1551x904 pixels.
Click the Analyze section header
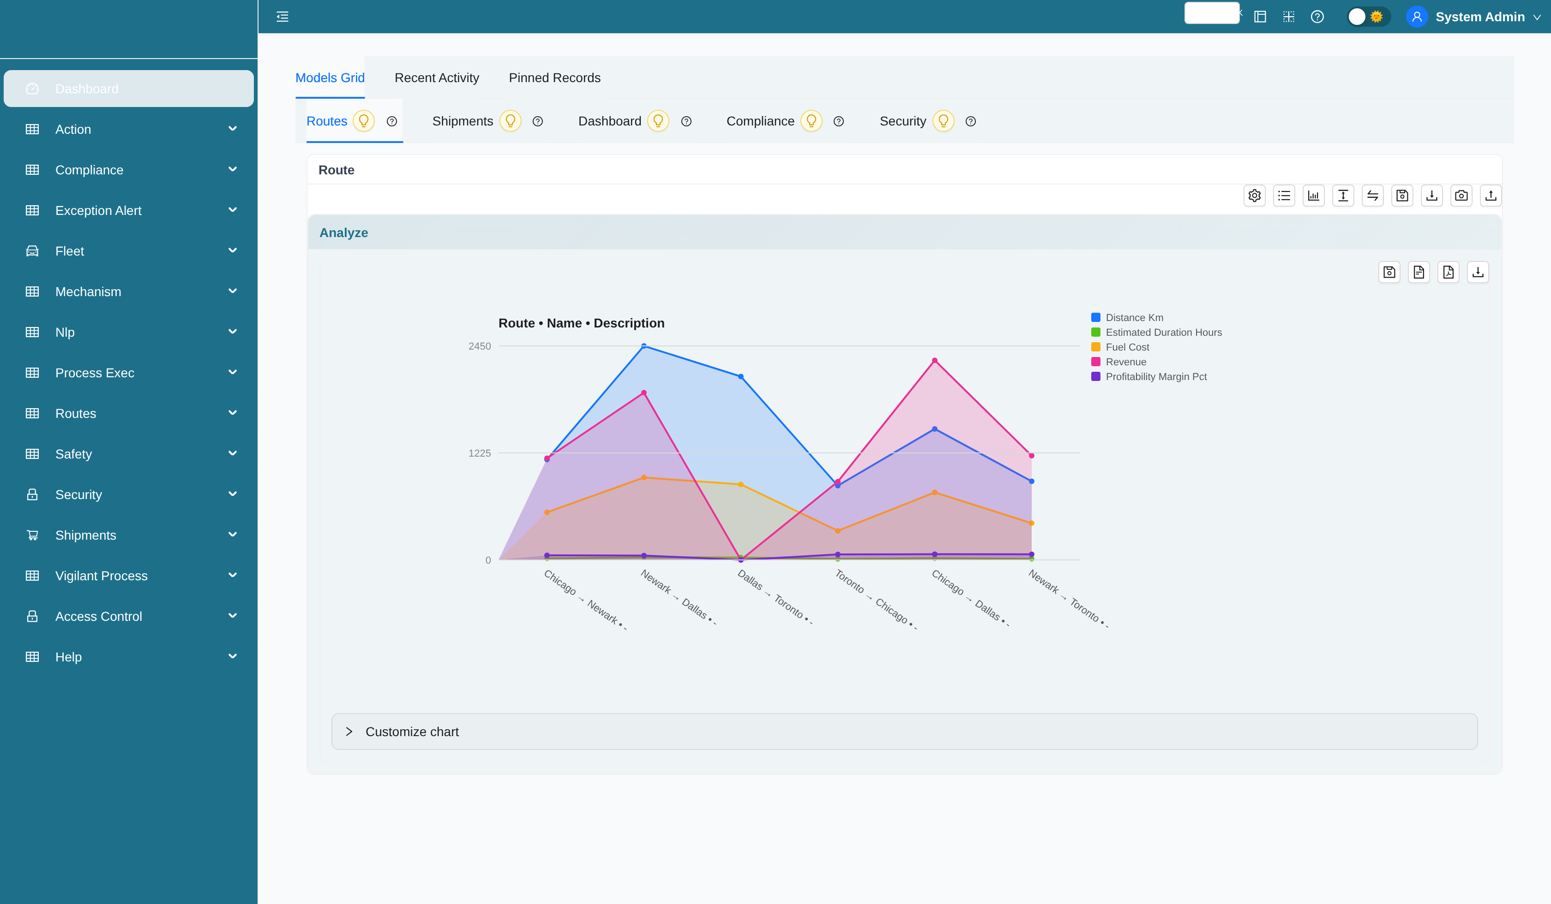pyautogui.click(x=904, y=232)
